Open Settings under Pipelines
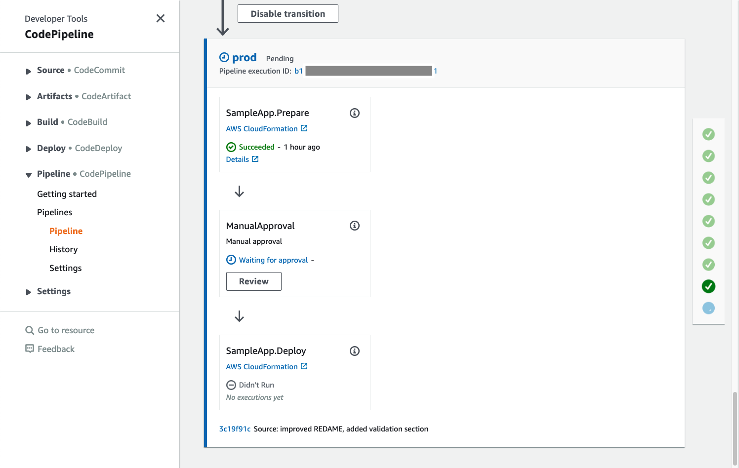 65,268
